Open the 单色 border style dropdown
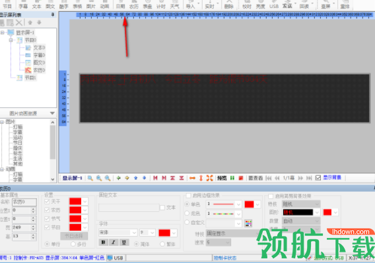Viewport: 375px width, 263px height. click(238, 204)
